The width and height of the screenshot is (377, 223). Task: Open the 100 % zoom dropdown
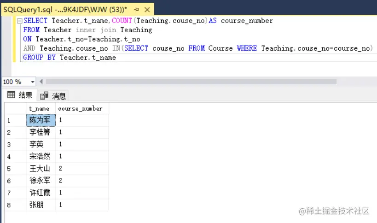[33, 82]
